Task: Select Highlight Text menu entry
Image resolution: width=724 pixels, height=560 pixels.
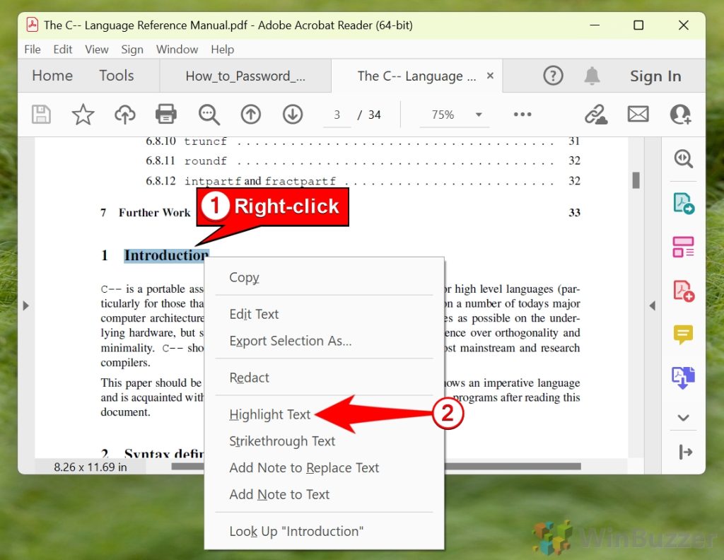Action: pos(324,414)
